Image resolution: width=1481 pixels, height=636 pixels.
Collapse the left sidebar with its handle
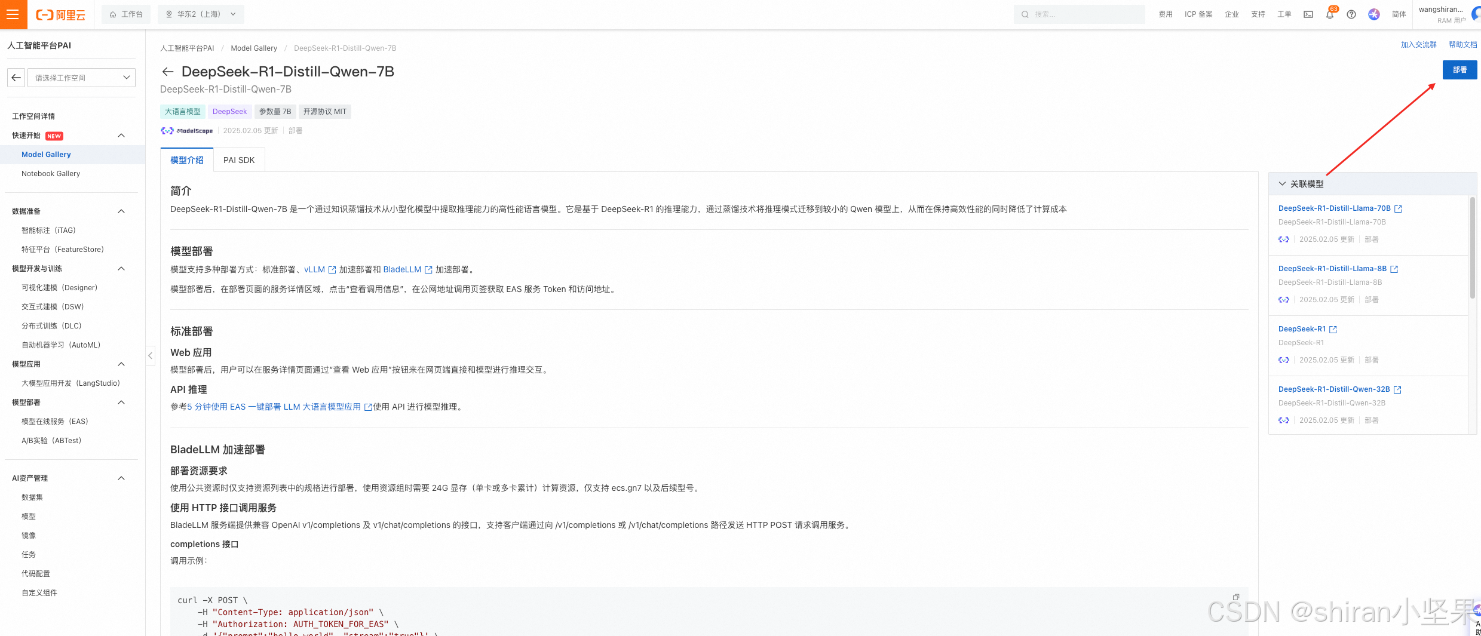click(x=151, y=355)
